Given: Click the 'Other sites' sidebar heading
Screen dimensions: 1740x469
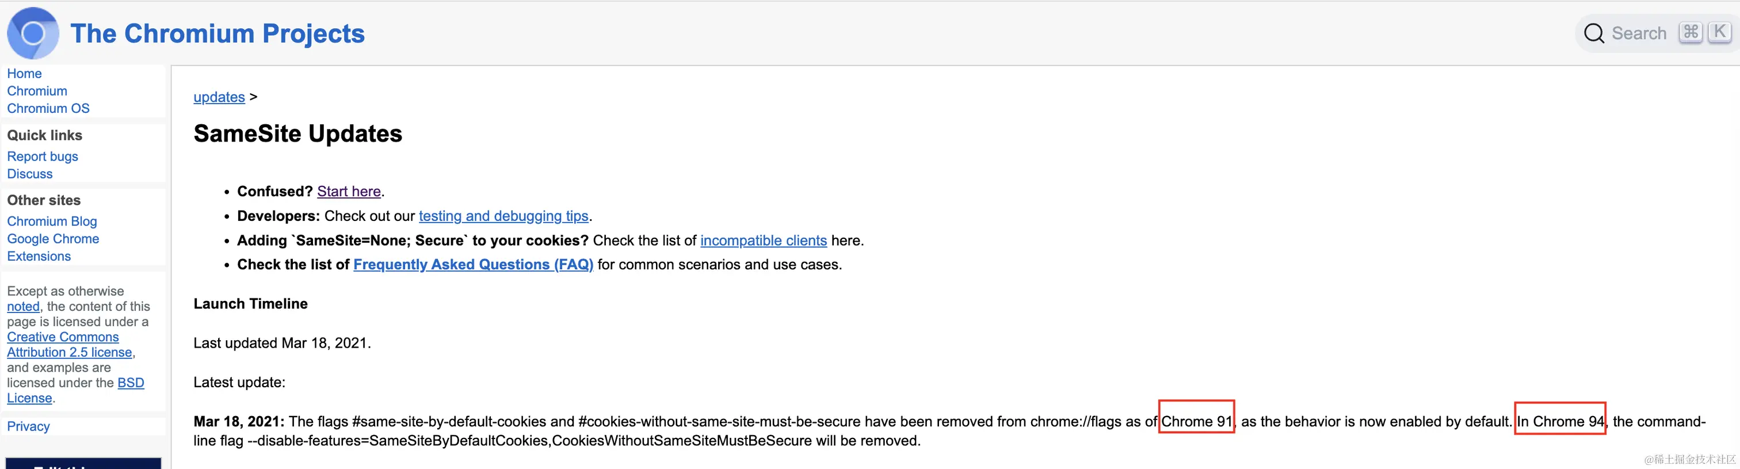Looking at the screenshot, I should coord(44,200).
